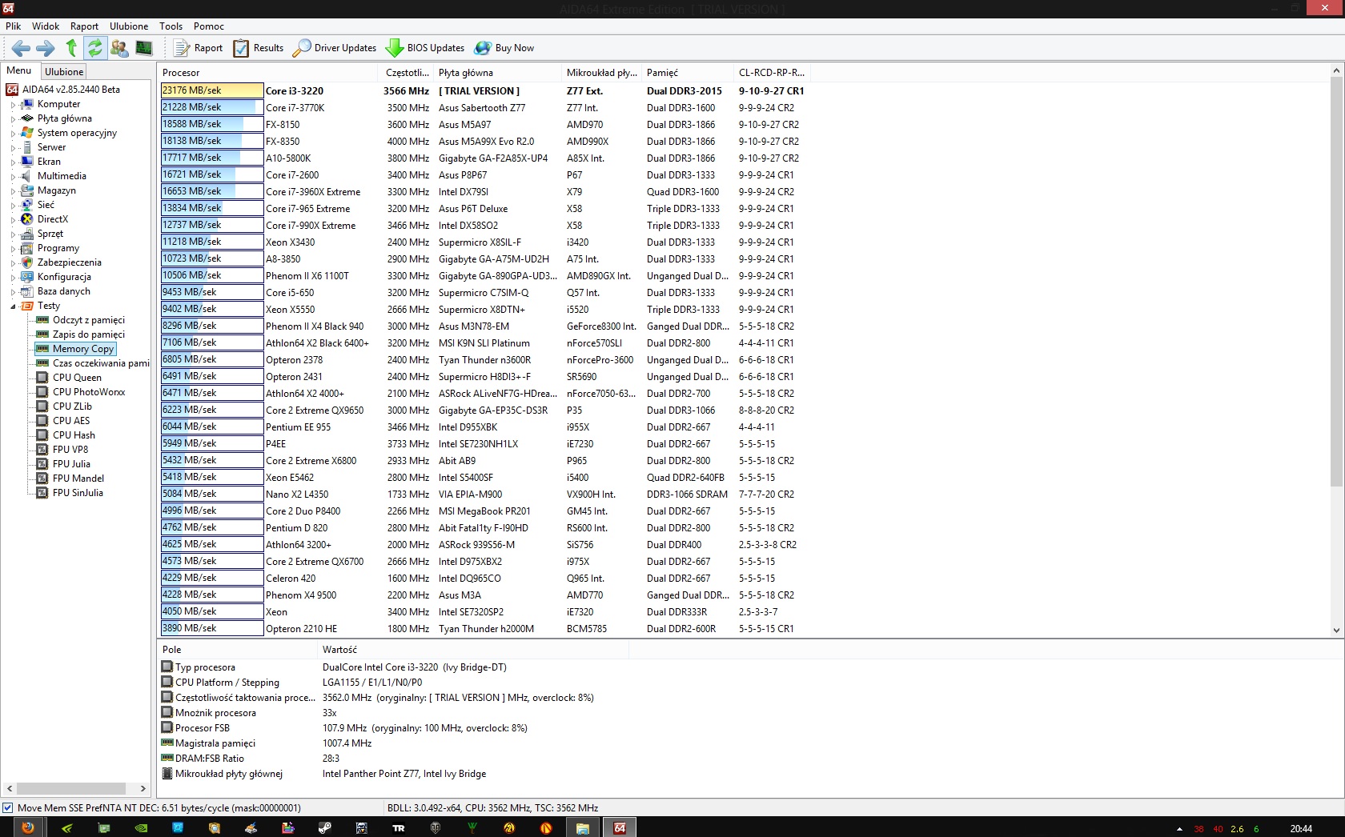Viewport: 1345px width, 837px height.
Task: Expand the Ekran tree node
Action: (x=13, y=162)
